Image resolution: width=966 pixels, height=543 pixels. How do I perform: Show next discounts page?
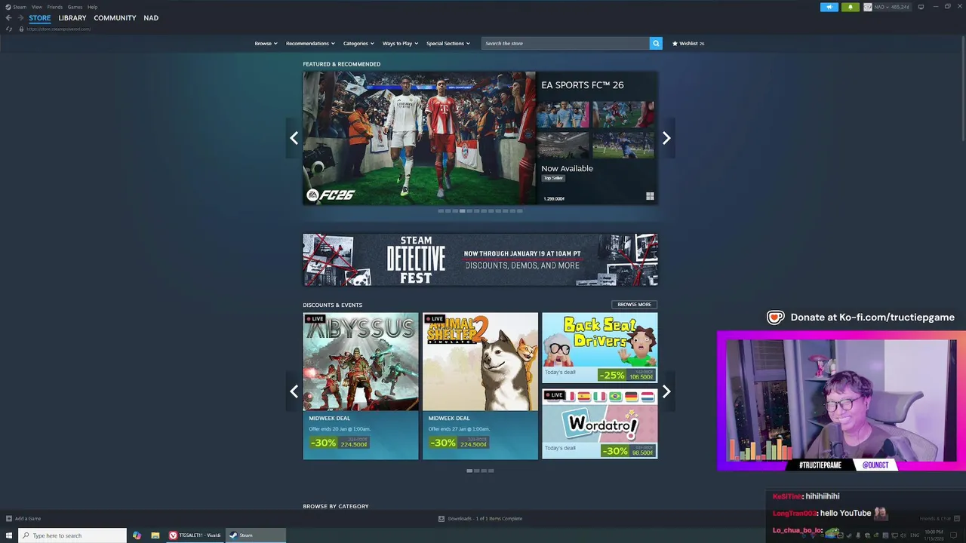(666, 391)
